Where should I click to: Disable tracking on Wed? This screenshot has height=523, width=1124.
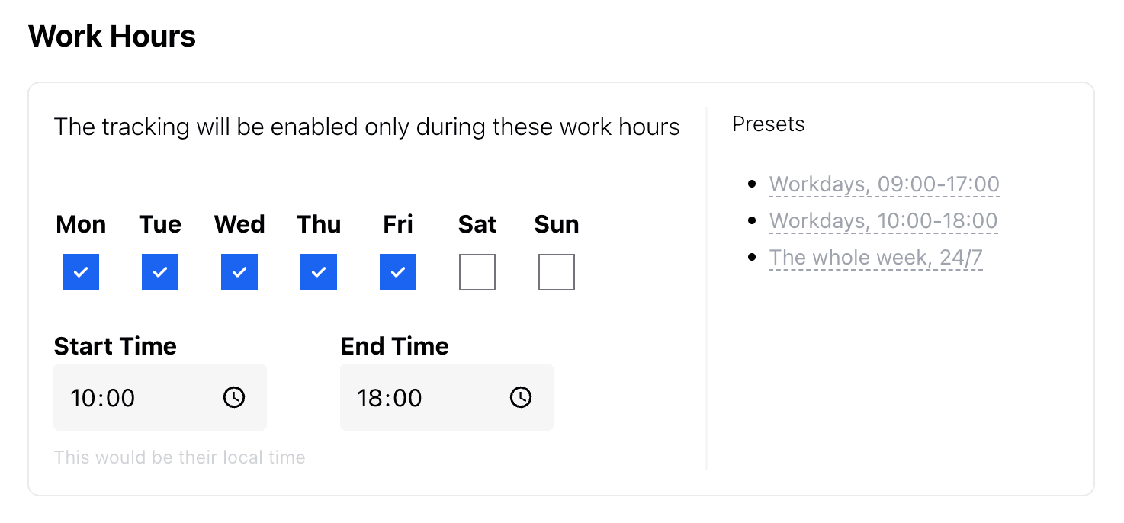pos(239,272)
